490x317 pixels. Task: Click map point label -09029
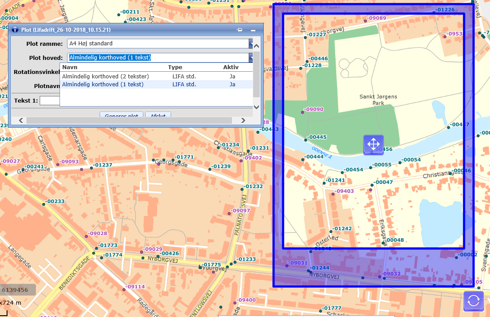(153, 249)
